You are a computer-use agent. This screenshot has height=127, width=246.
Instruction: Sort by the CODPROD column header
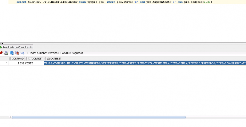(18, 58)
